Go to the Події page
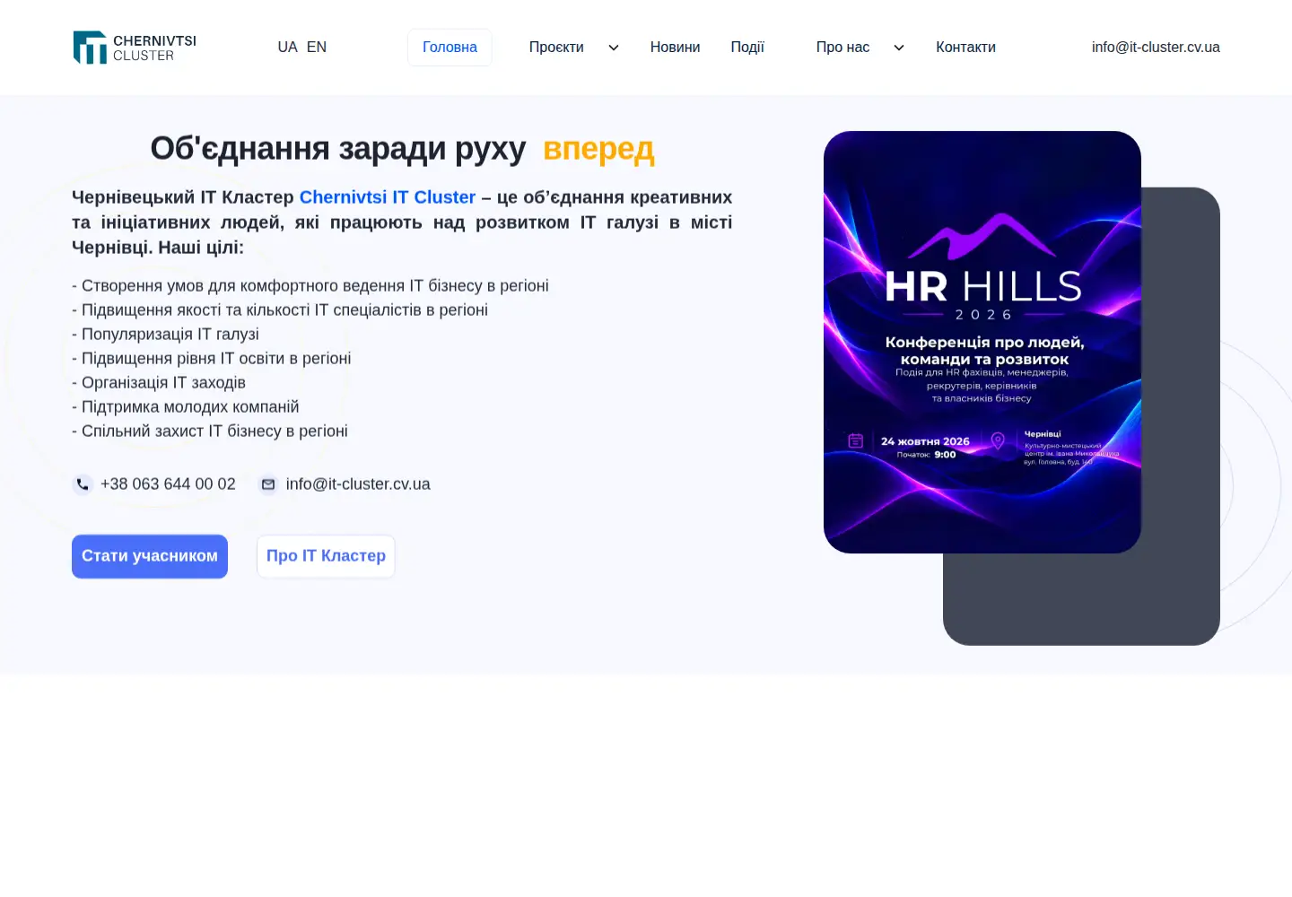1292x897 pixels. [x=747, y=48]
